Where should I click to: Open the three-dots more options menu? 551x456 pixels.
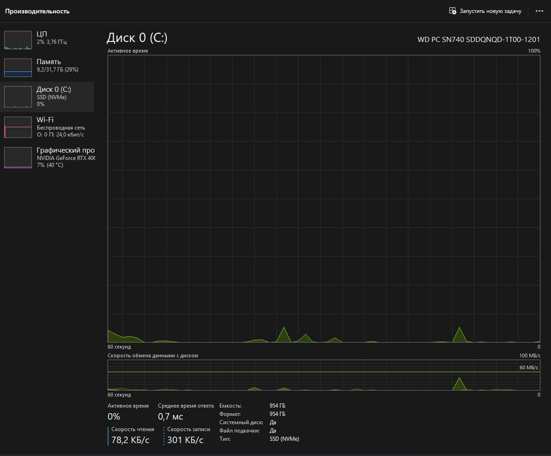pos(539,11)
